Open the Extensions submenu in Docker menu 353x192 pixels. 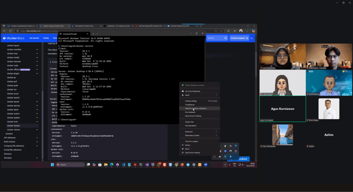tap(199, 131)
